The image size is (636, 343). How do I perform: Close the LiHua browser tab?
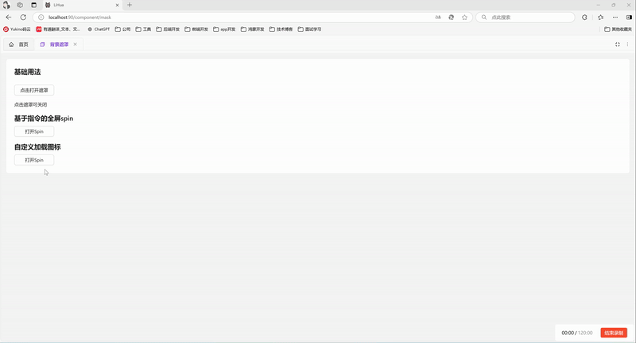[117, 5]
